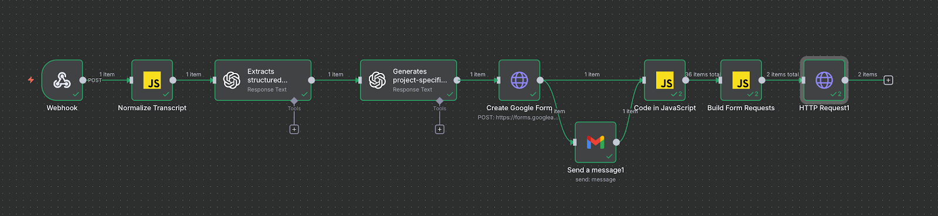Screen dimensions: 938x216
Task: Click the 2 items total connection label
Action: coord(783,74)
